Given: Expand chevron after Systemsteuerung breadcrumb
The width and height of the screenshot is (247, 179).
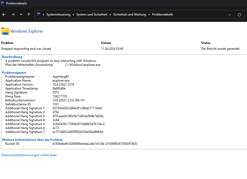Looking at the screenshot, I should click(x=73, y=14).
